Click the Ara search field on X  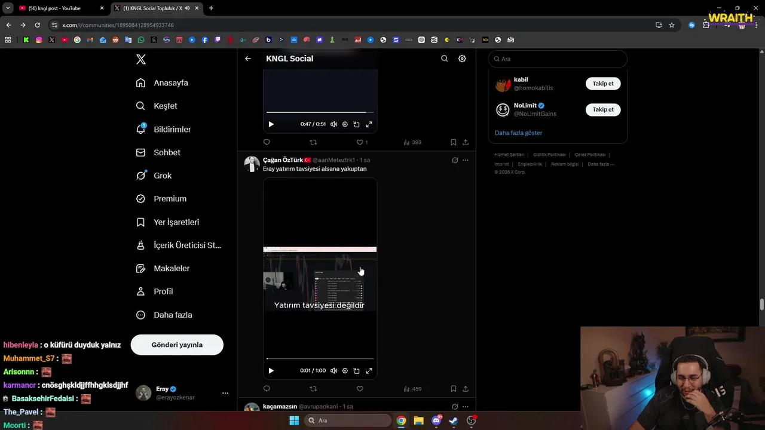(558, 59)
